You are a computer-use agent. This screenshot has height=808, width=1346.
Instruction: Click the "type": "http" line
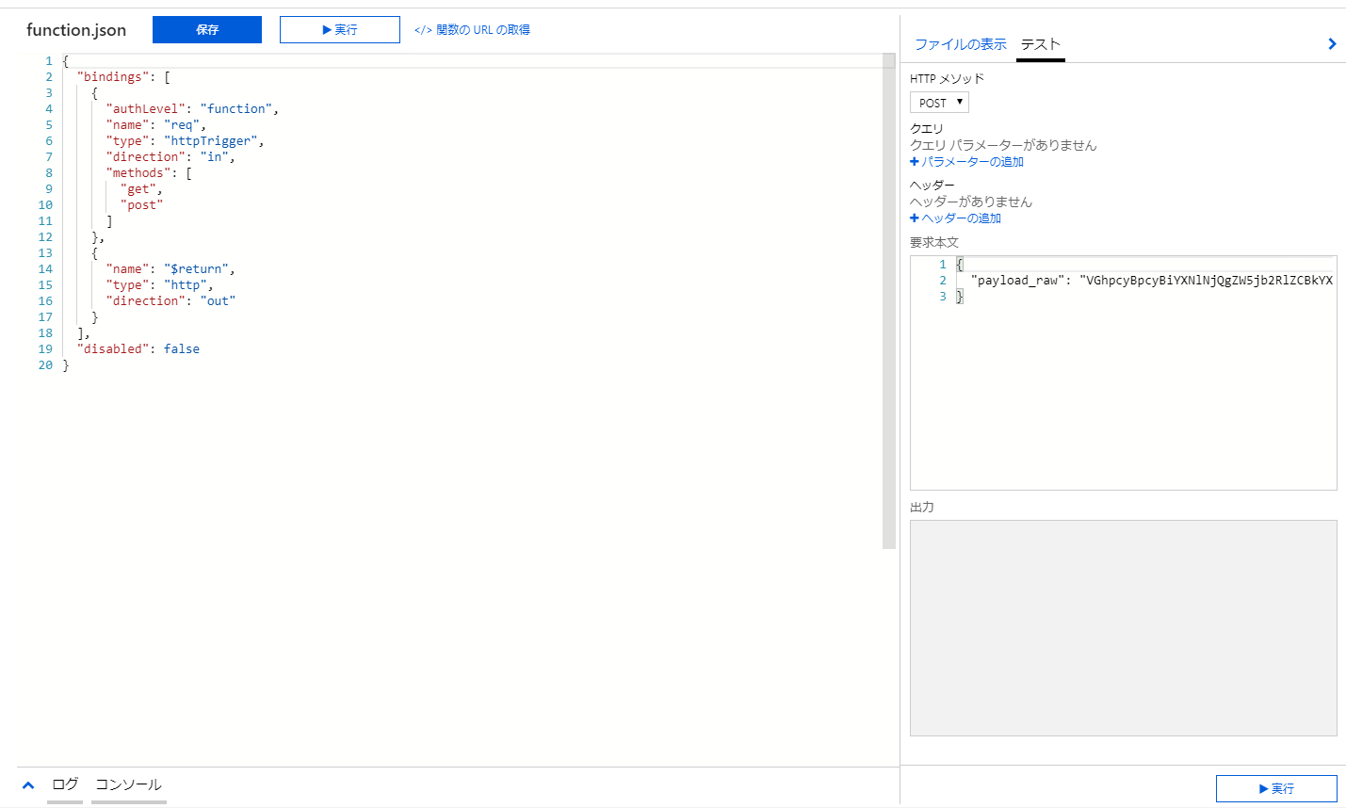pos(159,285)
